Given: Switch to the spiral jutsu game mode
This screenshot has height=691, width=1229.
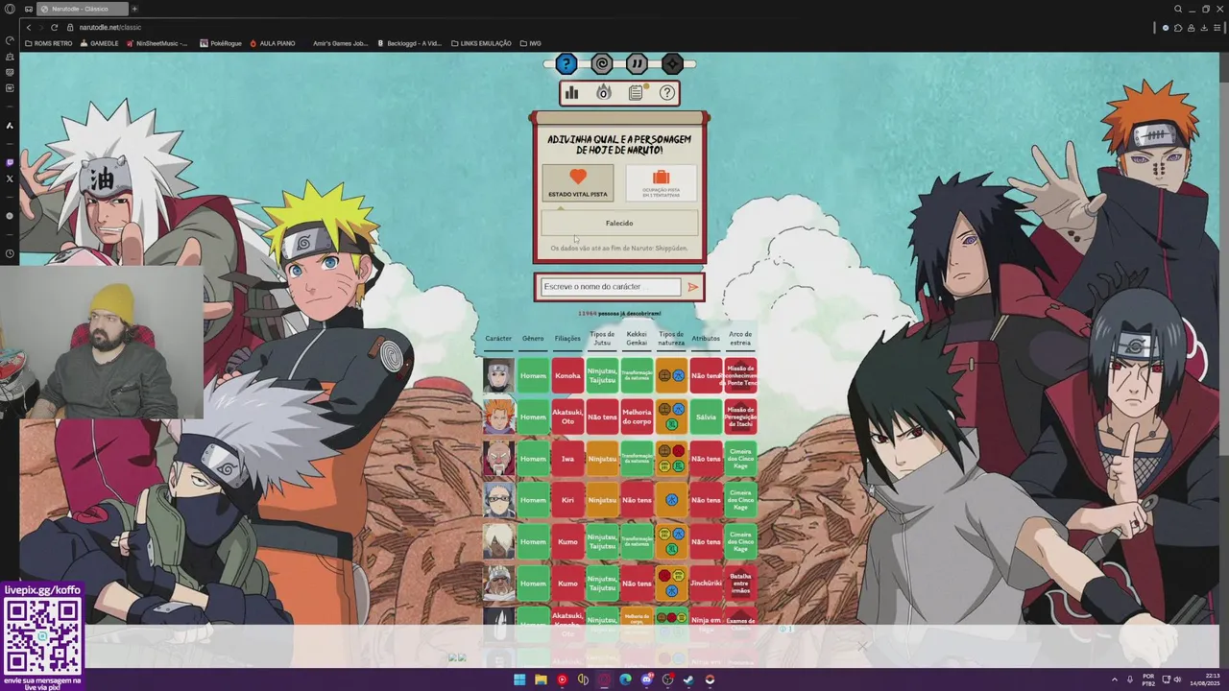Looking at the screenshot, I should 602,64.
